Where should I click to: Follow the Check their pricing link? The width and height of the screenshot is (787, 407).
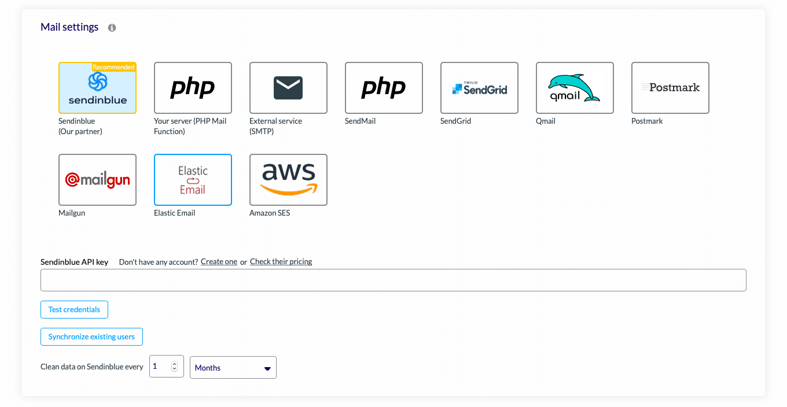[x=281, y=262]
